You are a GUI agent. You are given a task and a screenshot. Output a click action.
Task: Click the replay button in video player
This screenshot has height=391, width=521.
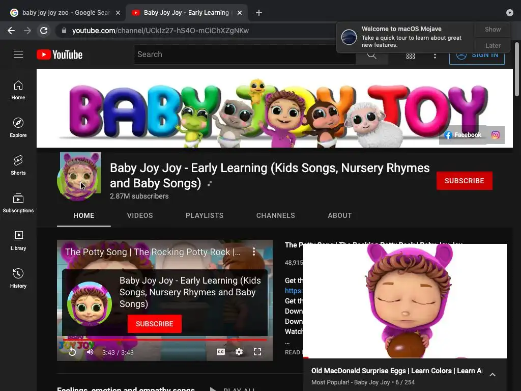click(x=72, y=352)
